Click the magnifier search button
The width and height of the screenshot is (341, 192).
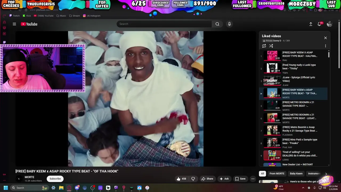point(217,24)
